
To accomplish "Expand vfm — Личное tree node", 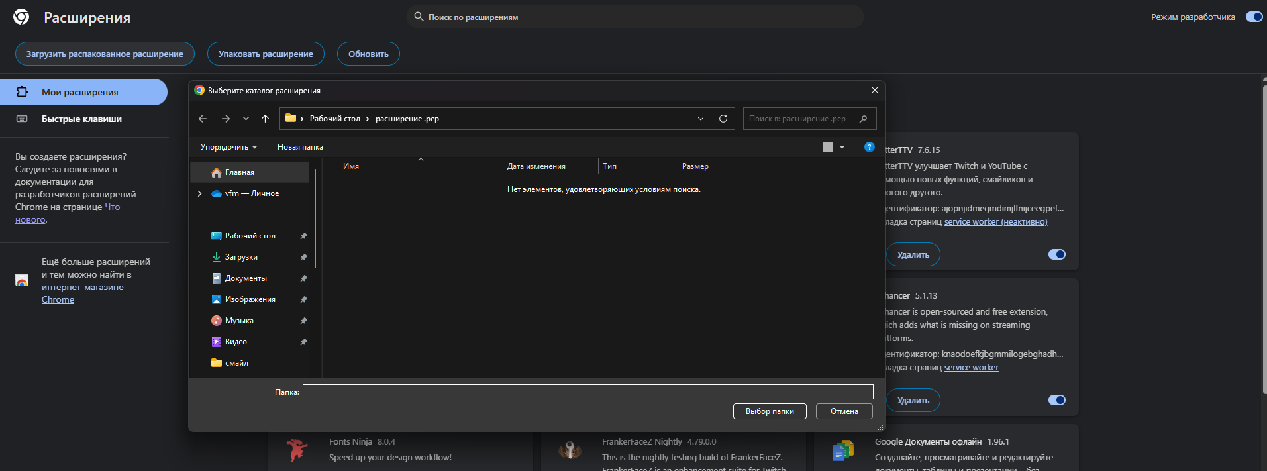I will 199,193.
